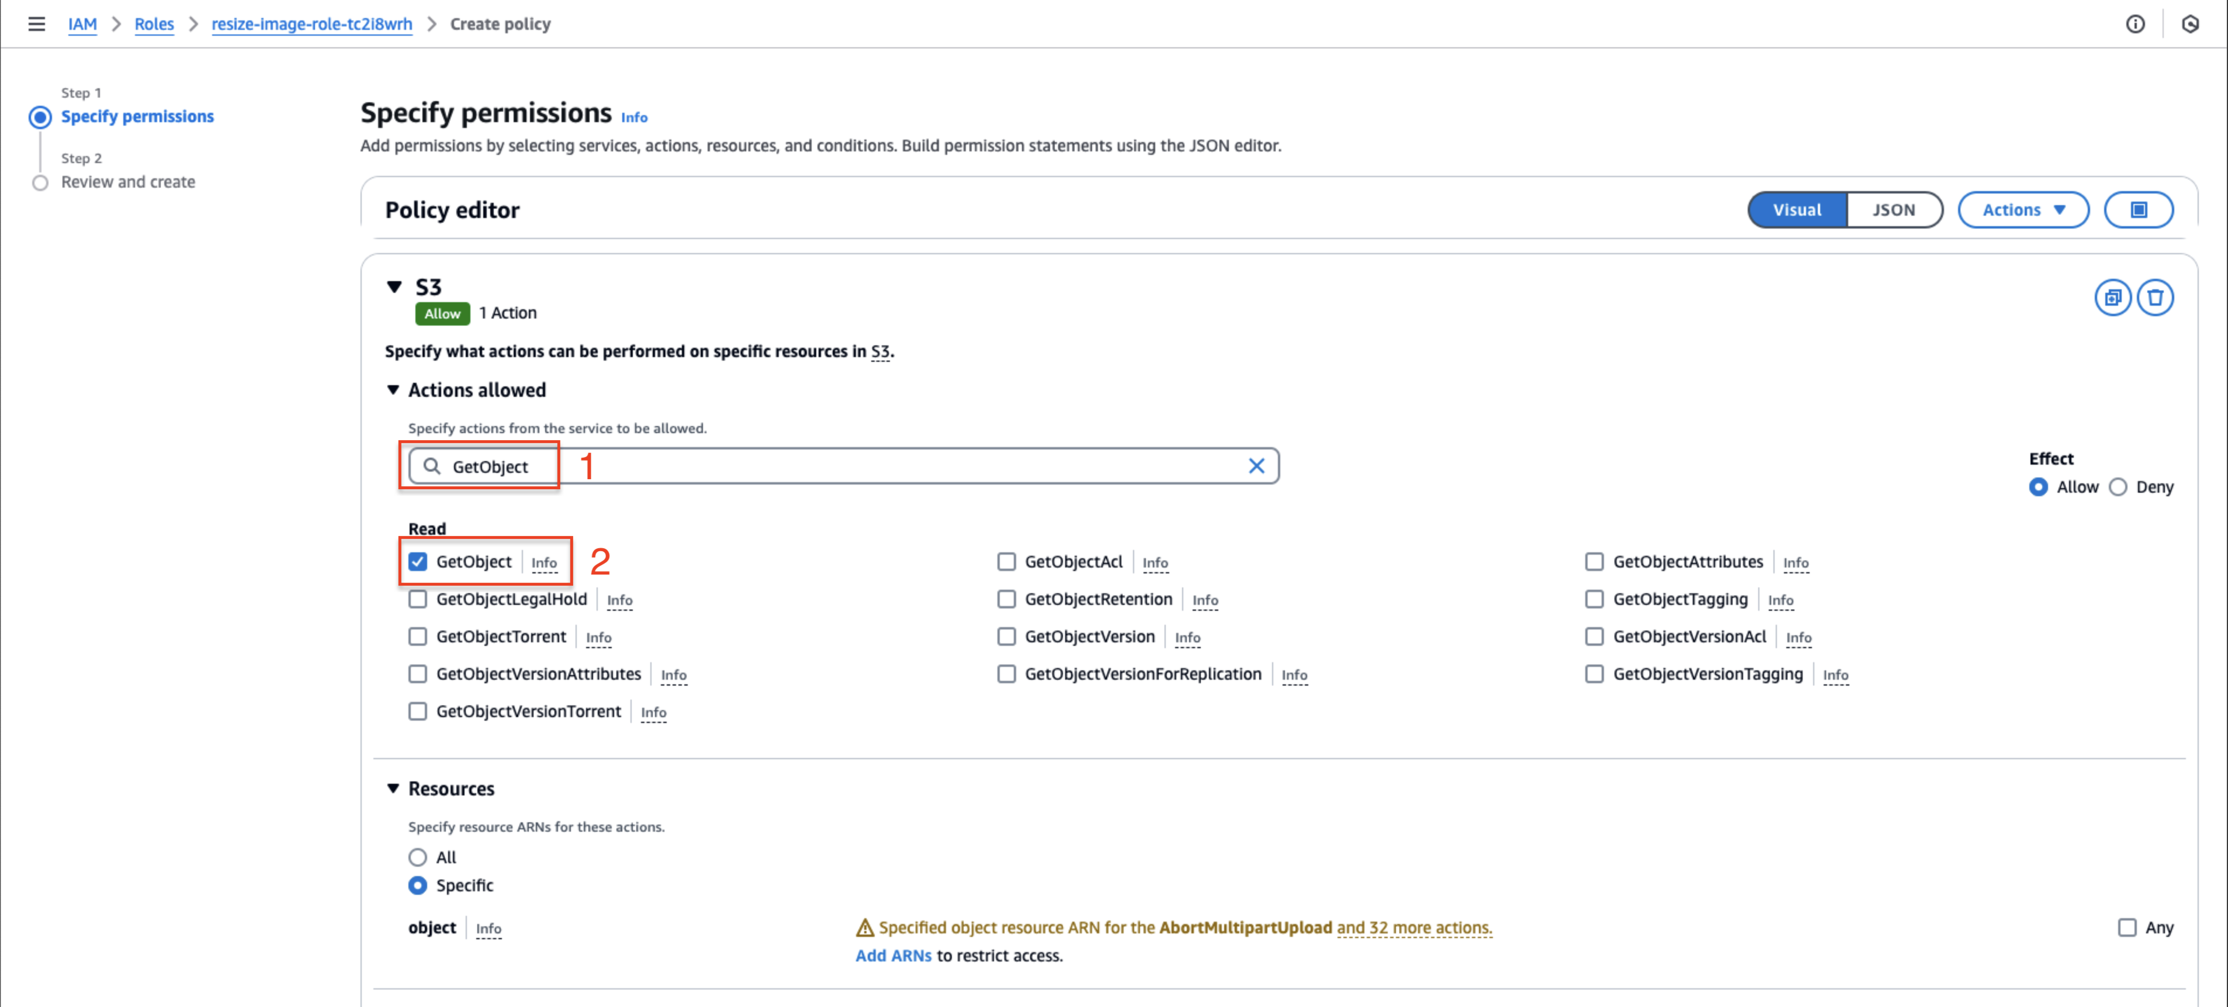
Task: Collapse the S3 statement section
Action: (394, 286)
